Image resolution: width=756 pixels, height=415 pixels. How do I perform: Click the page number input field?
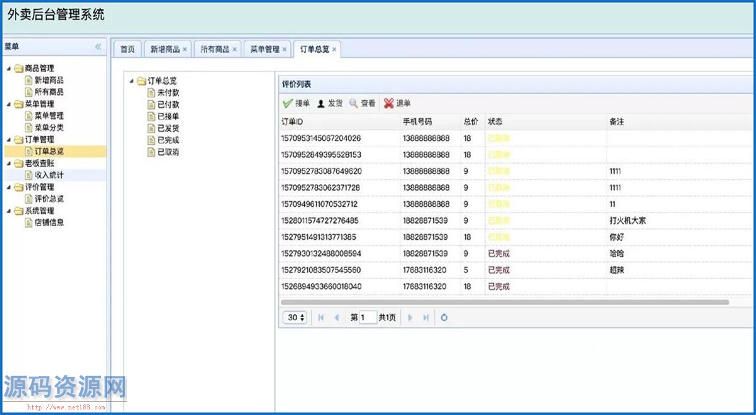(x=368, y=318)
